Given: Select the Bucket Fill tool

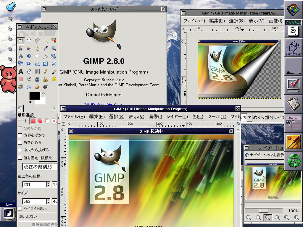Looking at the screenshot, I should [29, 72].
